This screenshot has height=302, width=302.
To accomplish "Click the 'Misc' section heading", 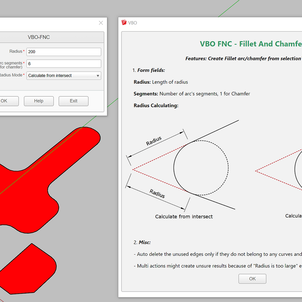I will (144, 242).
